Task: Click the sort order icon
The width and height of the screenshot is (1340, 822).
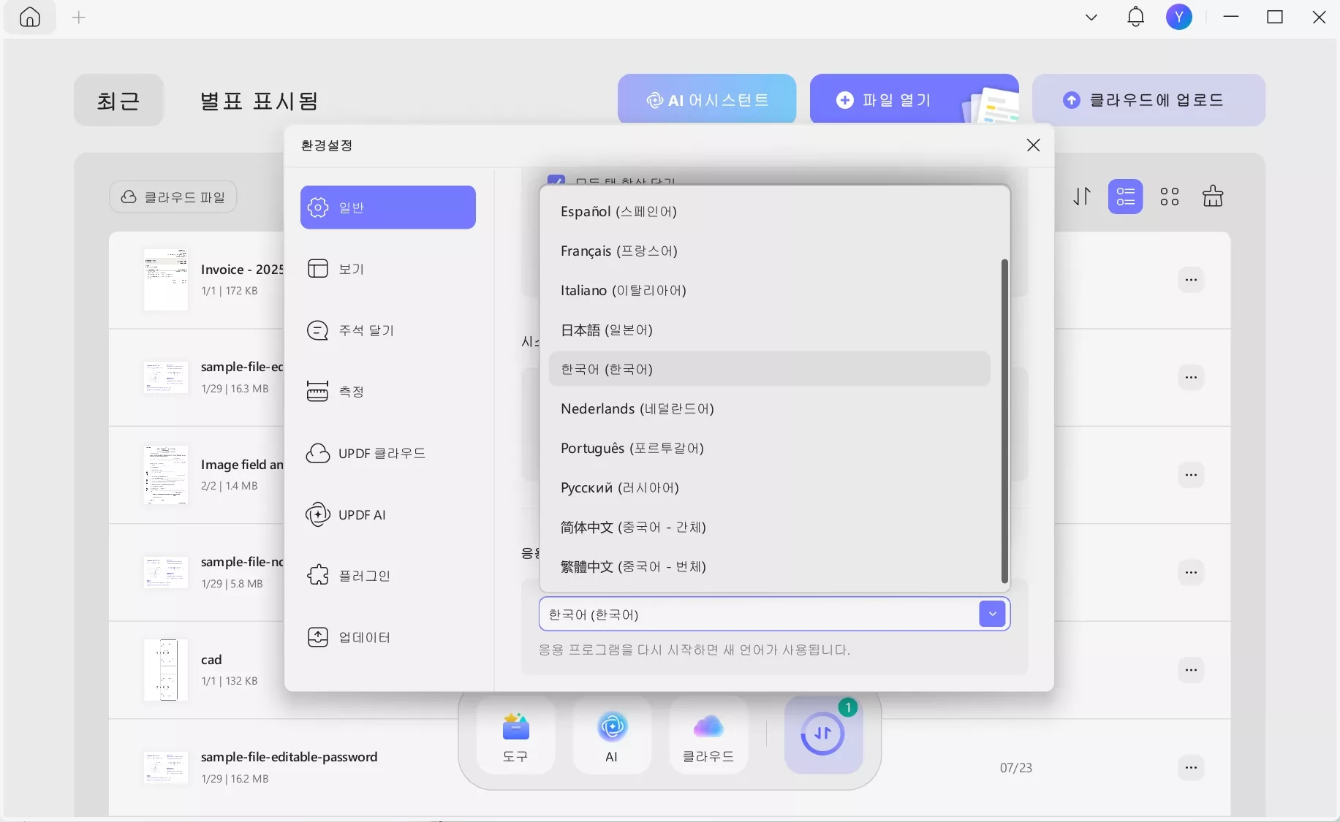Action: point(1082,197)
